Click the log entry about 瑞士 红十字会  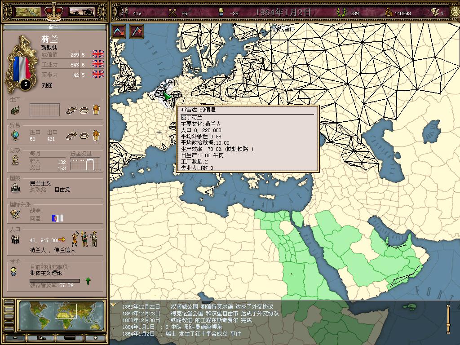181,334
